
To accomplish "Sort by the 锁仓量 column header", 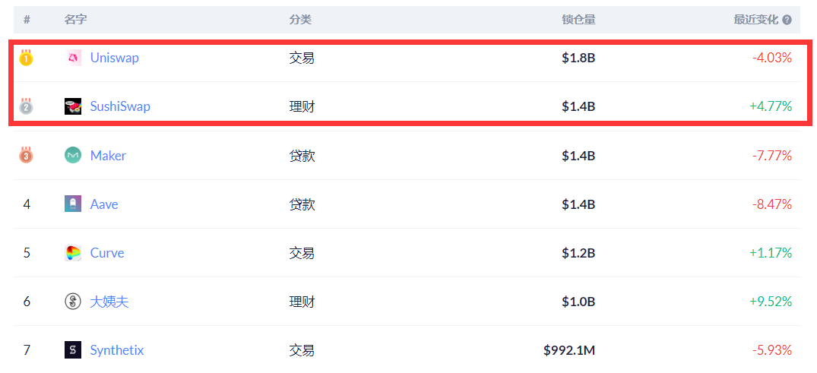I will click(x=578, y=20).
